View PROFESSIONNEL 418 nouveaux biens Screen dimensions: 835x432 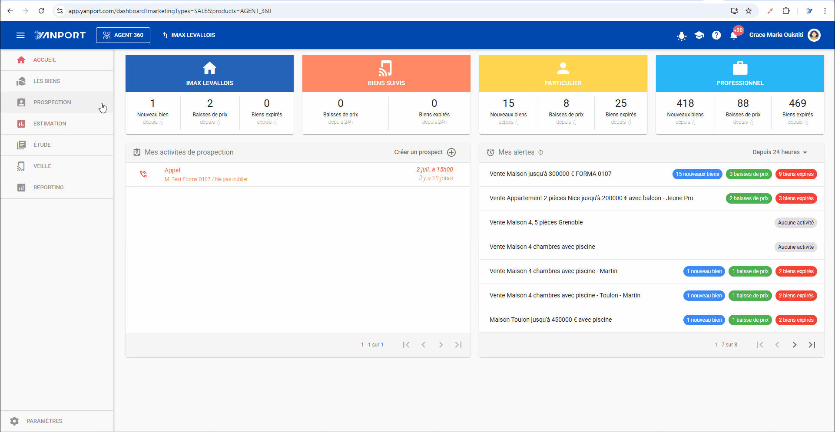(x=685, y=112)
